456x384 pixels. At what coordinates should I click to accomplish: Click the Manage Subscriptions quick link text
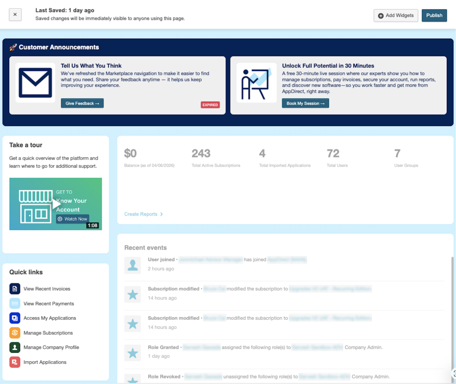48,333
